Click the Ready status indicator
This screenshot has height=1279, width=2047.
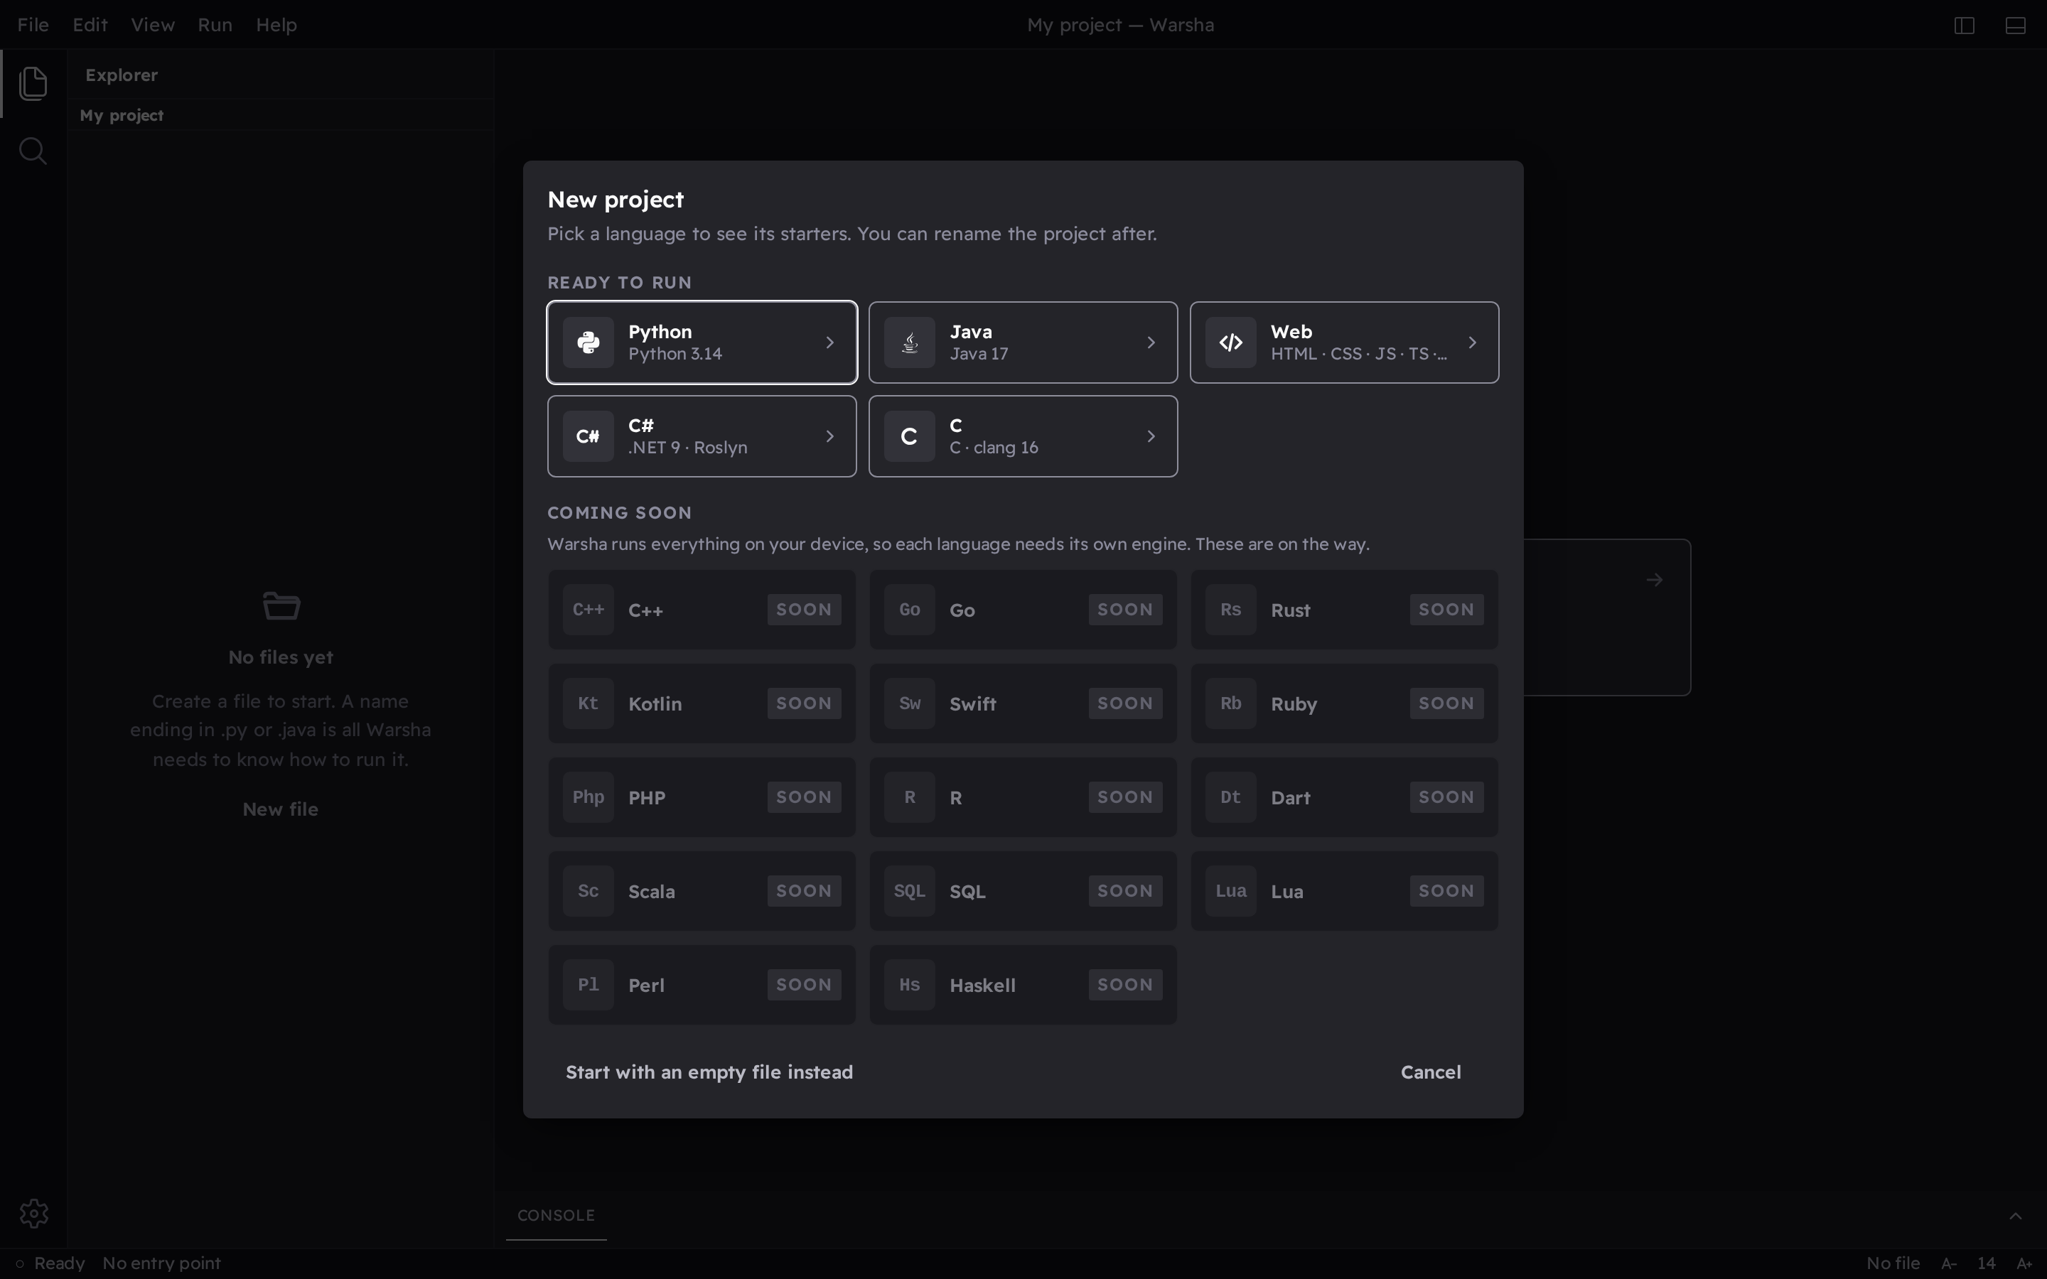tap(50, 1264)
